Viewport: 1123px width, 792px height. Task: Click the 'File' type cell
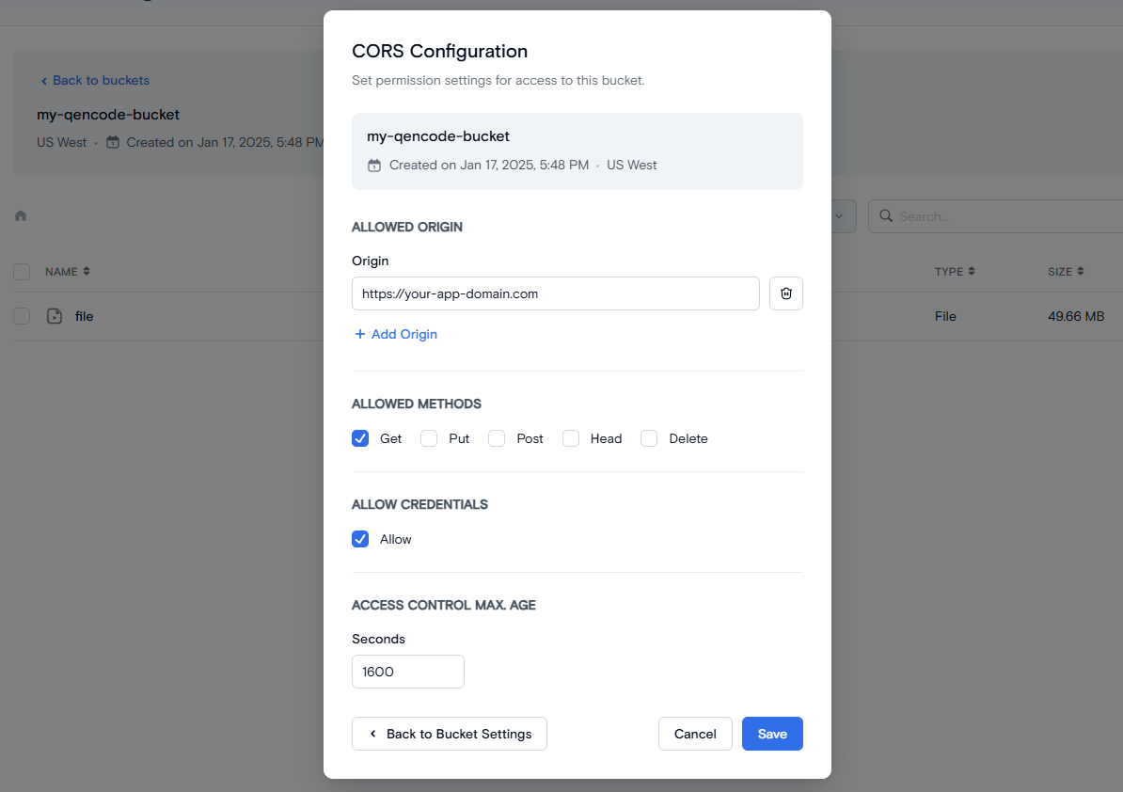(x=945, y=316)
